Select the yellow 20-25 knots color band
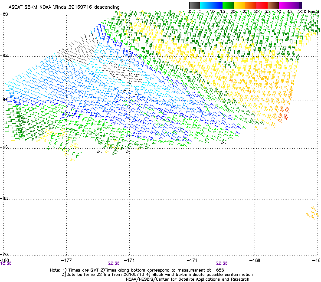The image size is (321, 282). point(239,5)
